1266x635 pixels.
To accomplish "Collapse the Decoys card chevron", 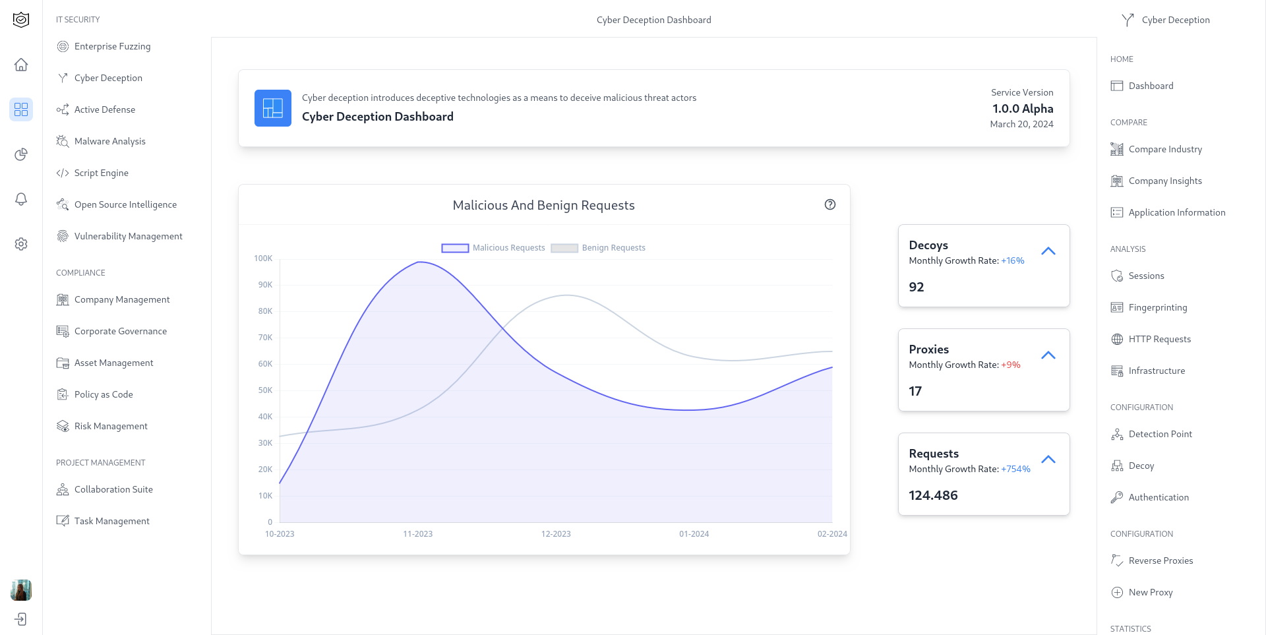I will (x=1048, y=251).
